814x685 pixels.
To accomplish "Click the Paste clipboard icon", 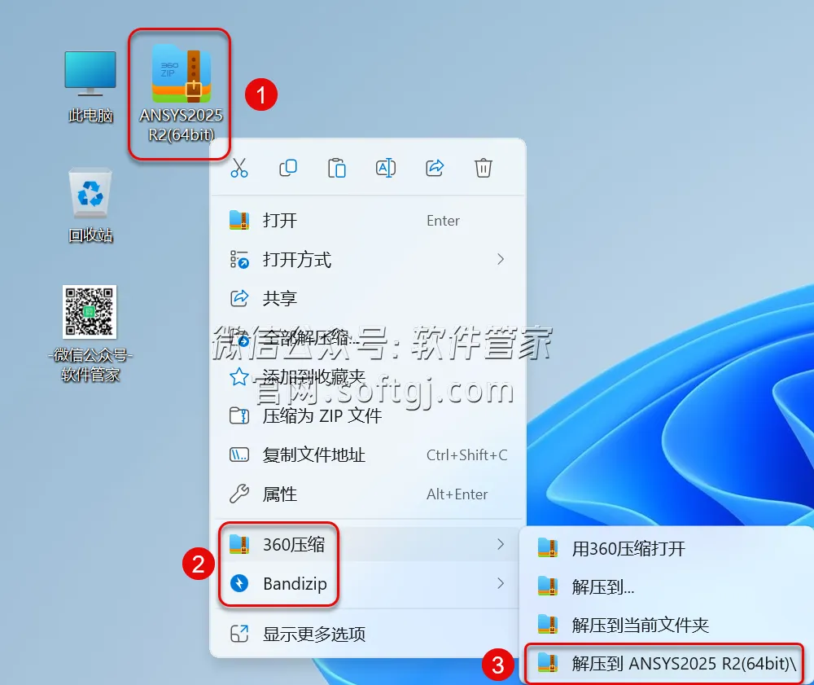I will click(337, 168).
